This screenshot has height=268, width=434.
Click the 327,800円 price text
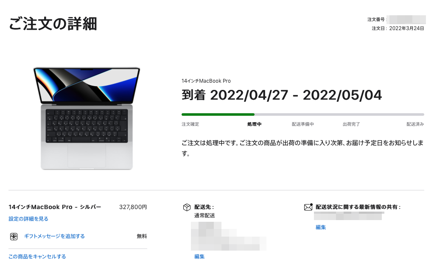133,207
